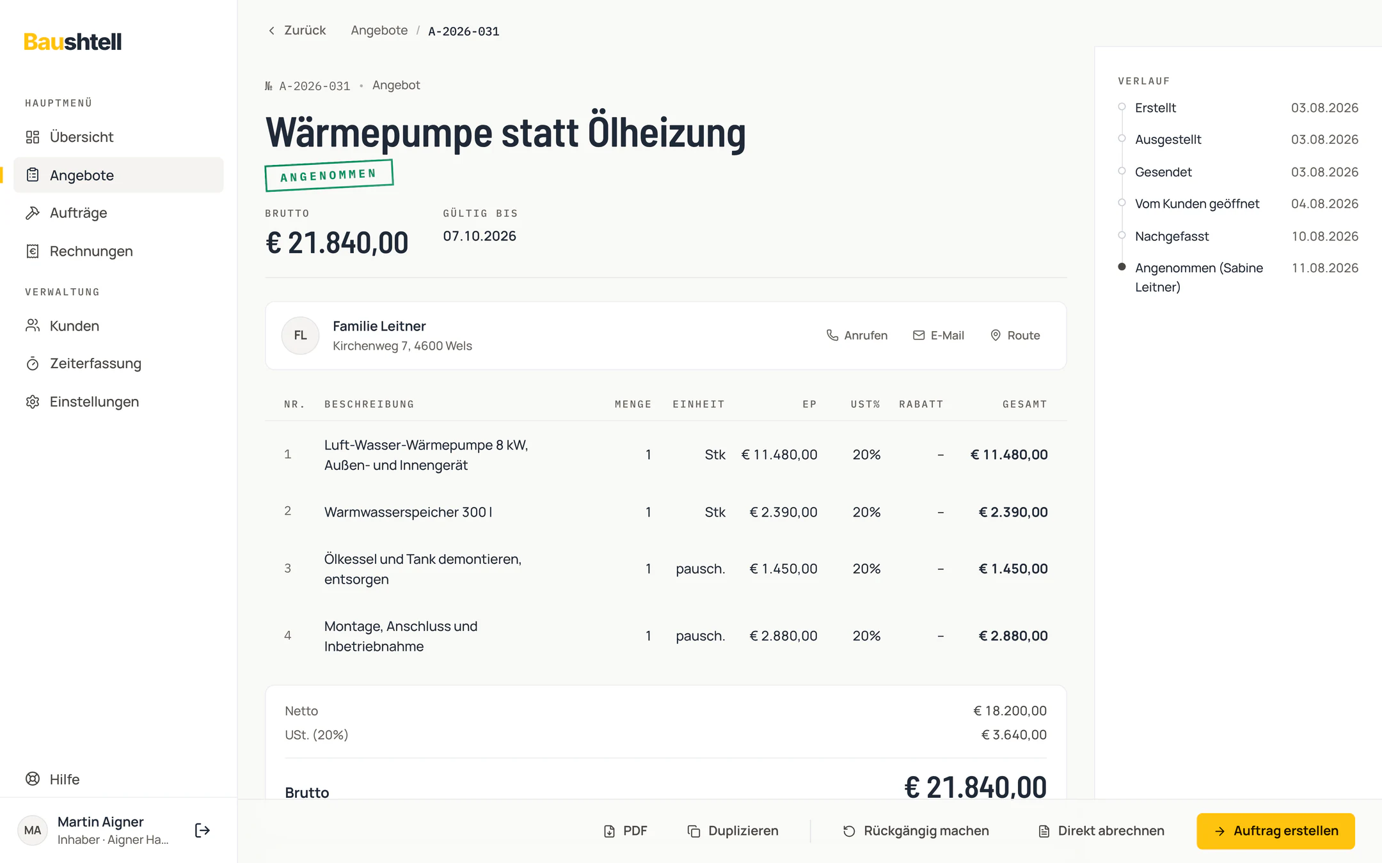Click the Auftrag erstellen button
Screen dimensions: 1382x863
pos(1275,831)
